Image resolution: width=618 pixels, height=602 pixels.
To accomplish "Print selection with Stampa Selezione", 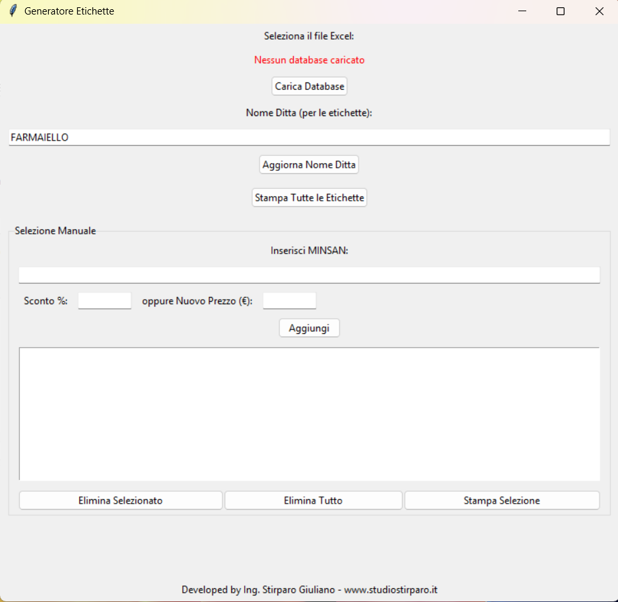I will tap(502, 500).
